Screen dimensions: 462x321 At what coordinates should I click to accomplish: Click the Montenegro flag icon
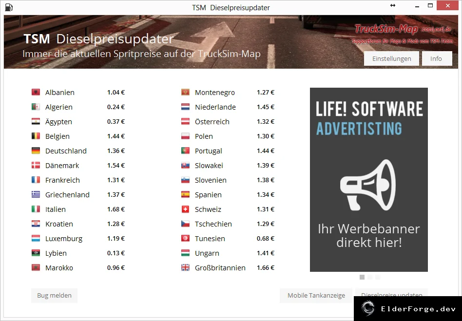185,92
